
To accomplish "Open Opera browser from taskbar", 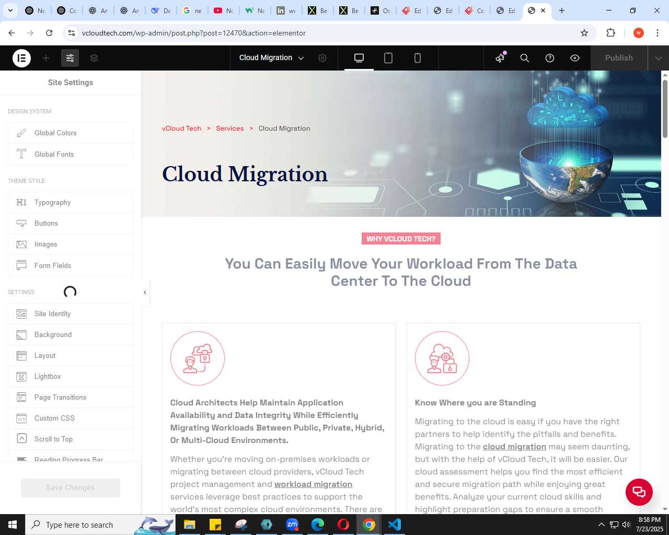I will [343, 525].
